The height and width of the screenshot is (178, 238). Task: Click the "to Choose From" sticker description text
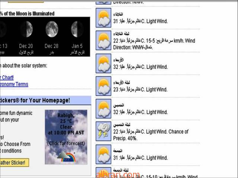(x=15, y=144)
